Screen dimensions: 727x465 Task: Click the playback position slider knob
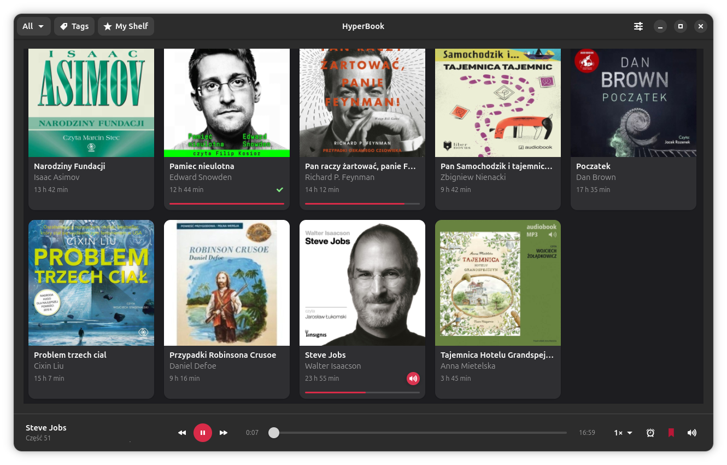[274, 433]
